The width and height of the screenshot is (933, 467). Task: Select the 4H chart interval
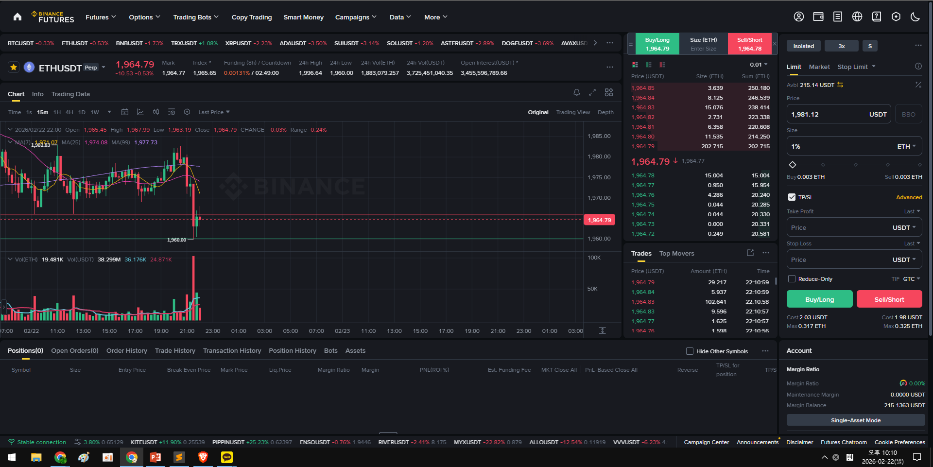pyautogui.click(x=69, y=112)
